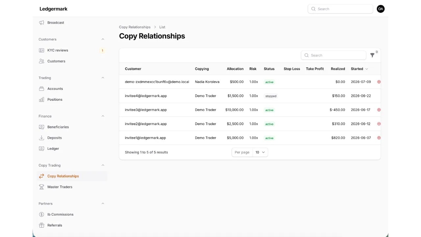Image resolution: width=421 pixels, height=237 pixels.
Task: Open Broadcast in the sidebar
Action: coord(72,23)
